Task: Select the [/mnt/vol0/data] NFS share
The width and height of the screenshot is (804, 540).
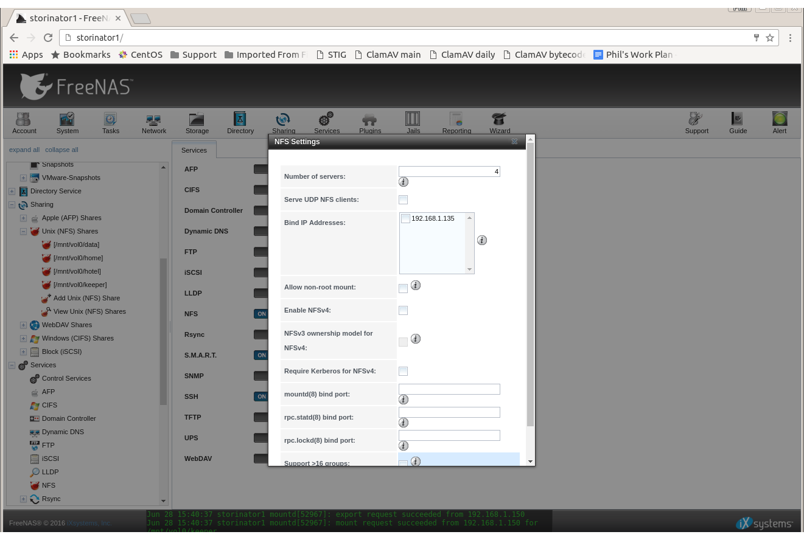Action: [x=76, y=244]
